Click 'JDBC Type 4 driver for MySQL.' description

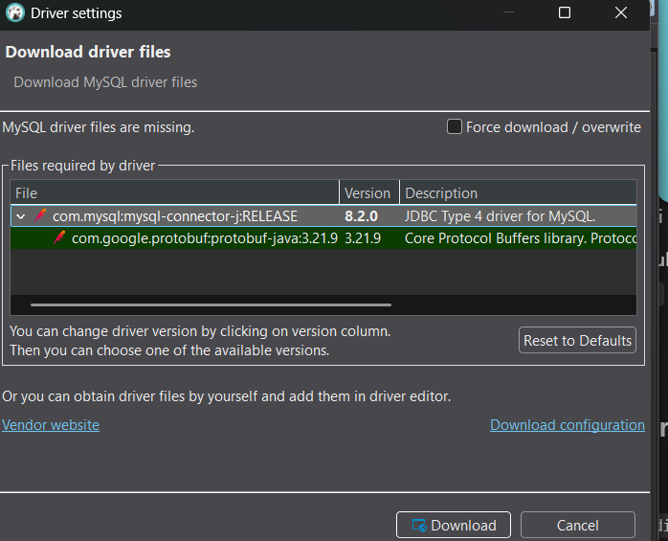coord(500,216)
